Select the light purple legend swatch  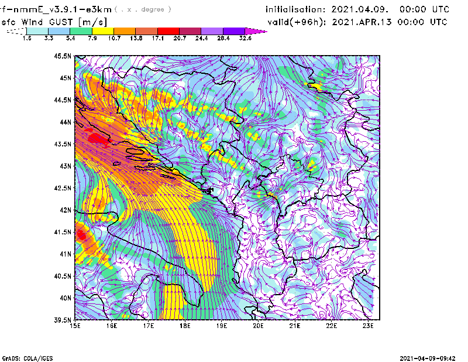pos(212,31)
